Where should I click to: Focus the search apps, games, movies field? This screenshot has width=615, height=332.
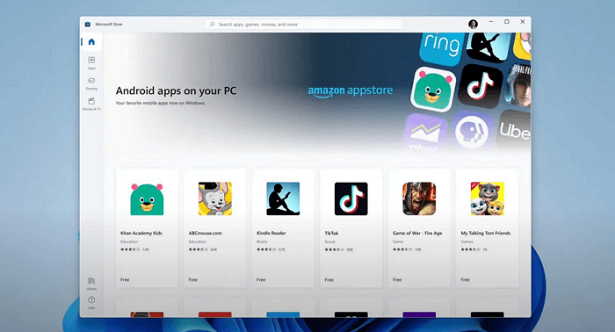tap(303, 25)
